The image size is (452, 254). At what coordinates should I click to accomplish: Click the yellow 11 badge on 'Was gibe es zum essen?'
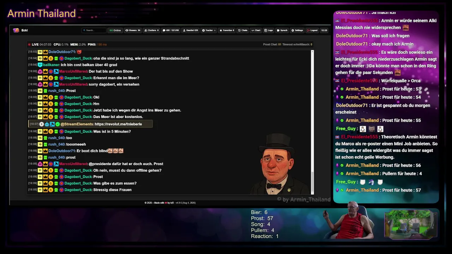click(40, 183)
